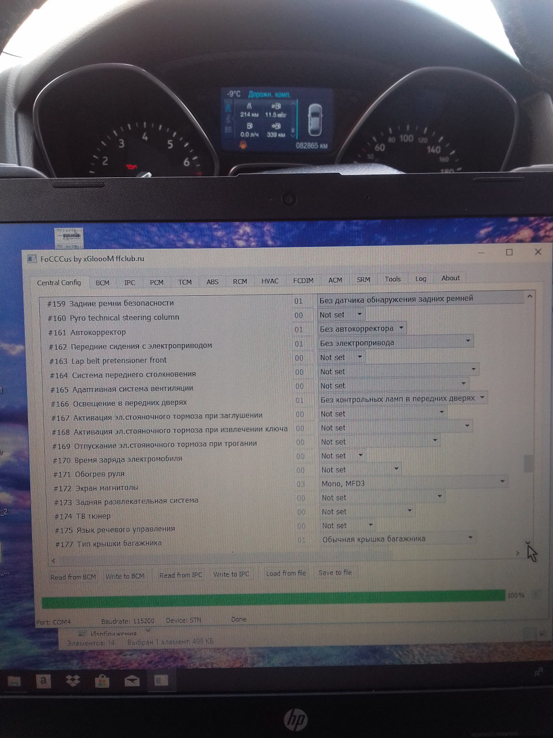Click the Read from BCM button
Image resolution: width=553 pixels, height=738 pixels.
click(x=73, y=577)
